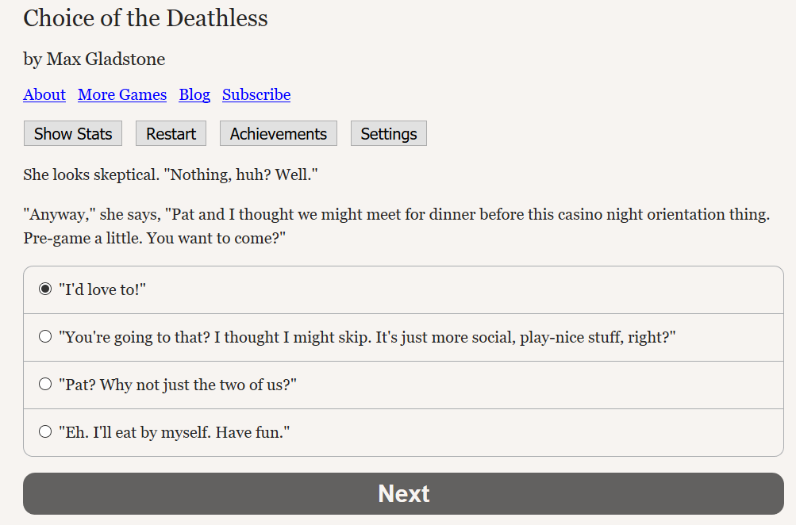Restart the game with Restart button
Screen dimensions: 796x525
tap(171, 133)
